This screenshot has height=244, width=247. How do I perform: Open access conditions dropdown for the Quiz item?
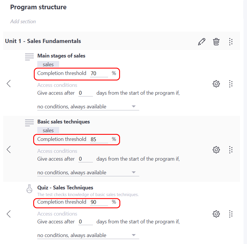pos(88,235)
